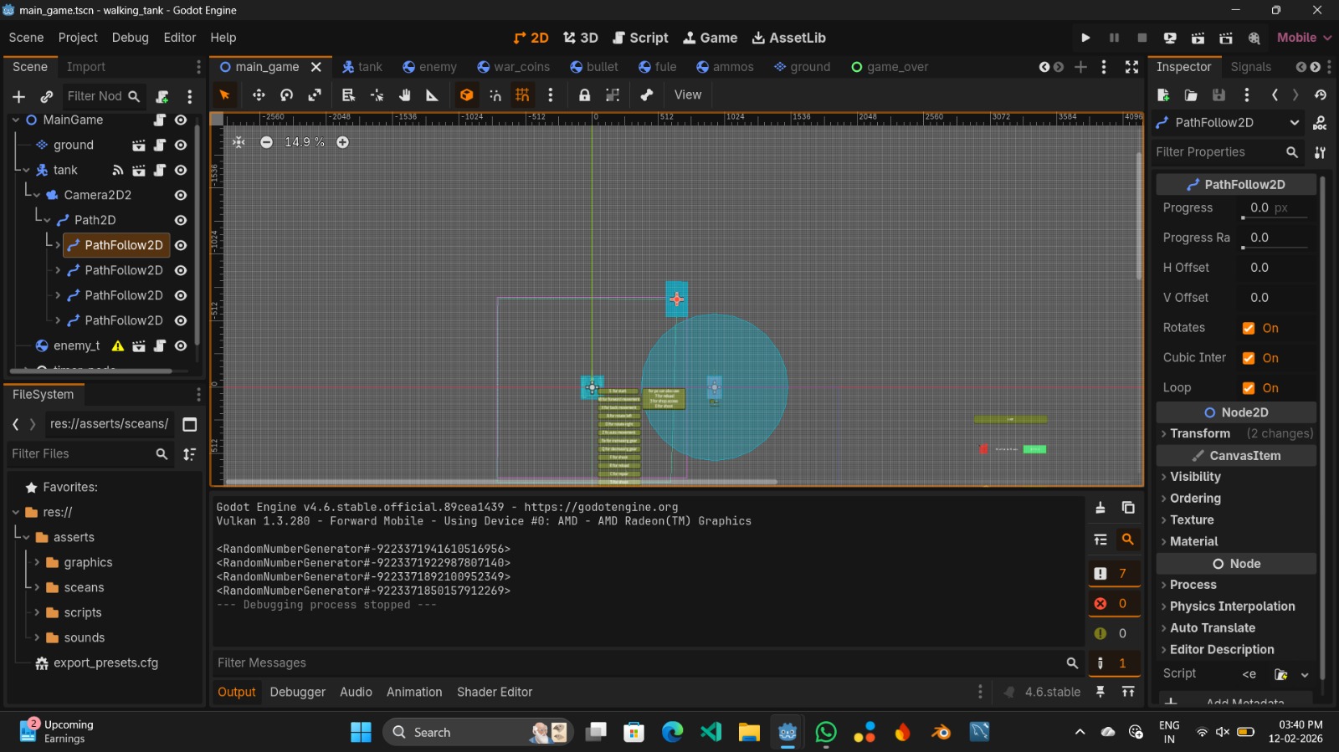Select the Move mode tool in toolbar
The image size is (1339, 752).
[x=259, y=95]
